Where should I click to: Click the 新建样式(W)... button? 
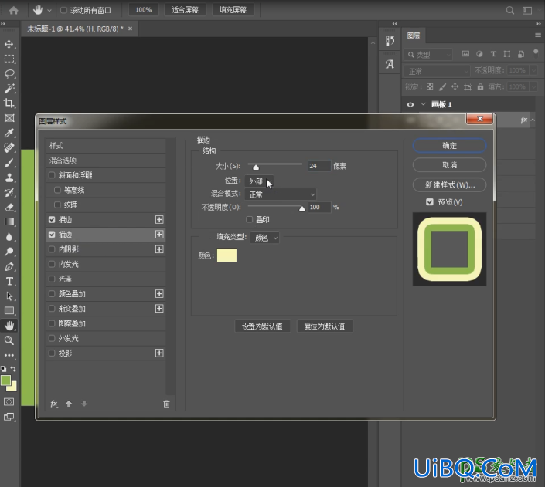(x=449, y=185)
